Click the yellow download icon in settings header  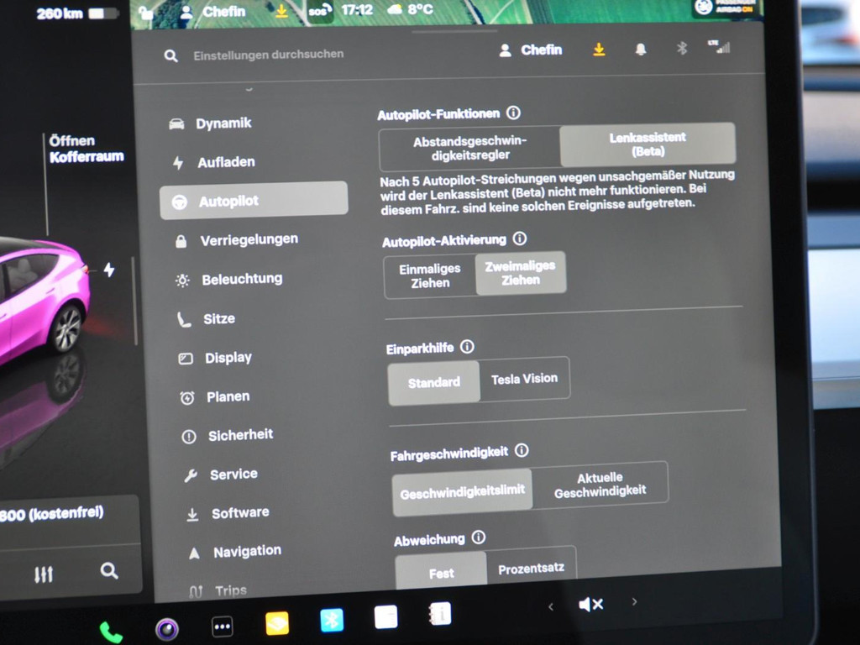(599, 50)
